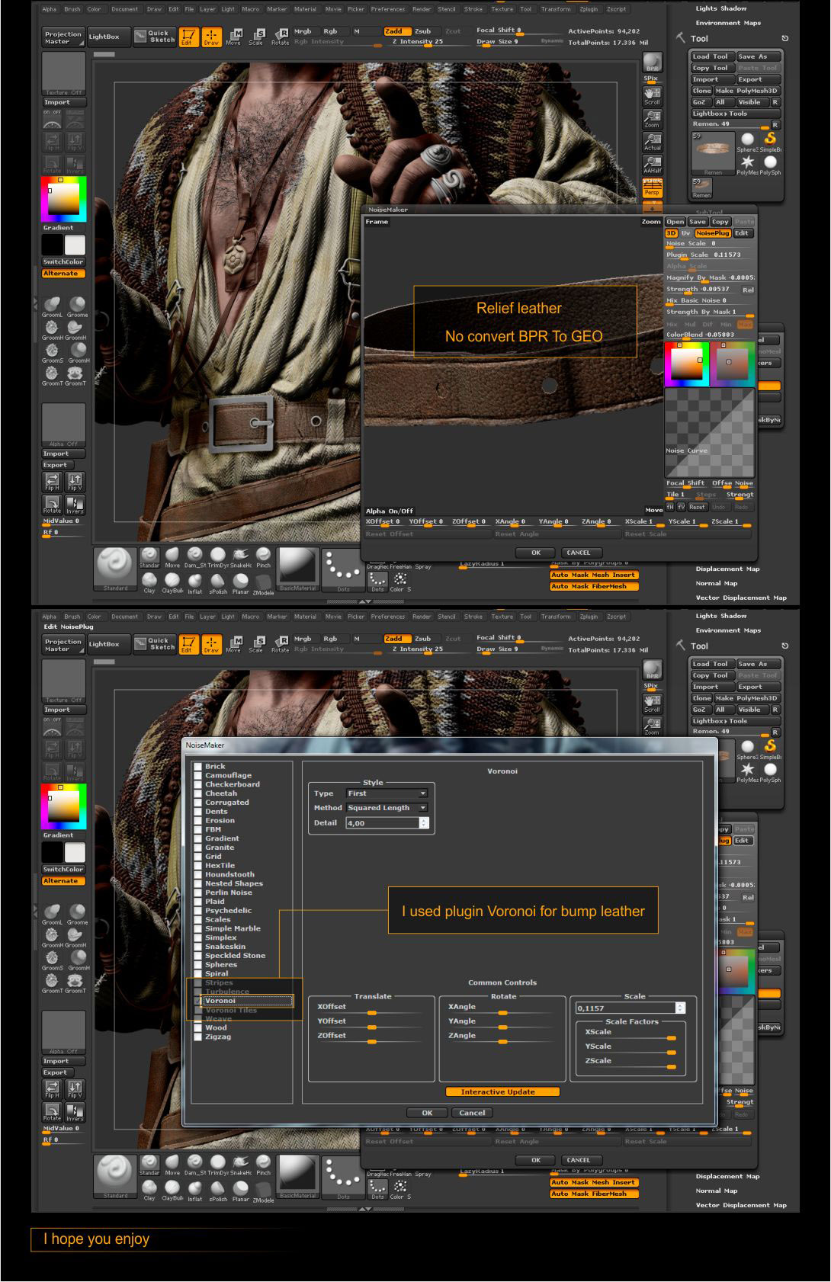Screen dimensions: 831x1282
Task: Adjust Plugin Scale slider in upper NoiseMaker panel
Action: click(709, 255)
